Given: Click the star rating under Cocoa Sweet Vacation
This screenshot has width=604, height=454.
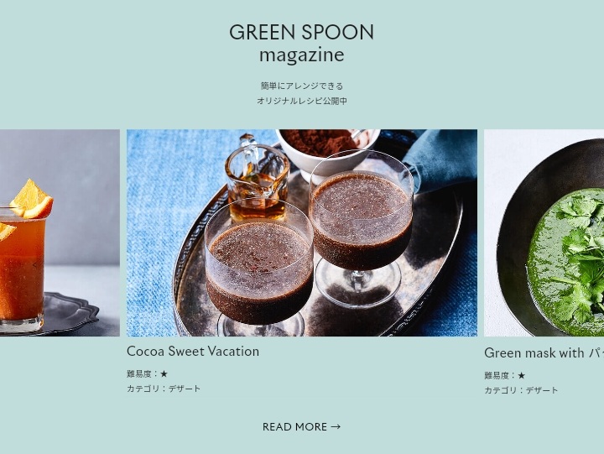Looking at the screenshot, I should coord(164,373).
